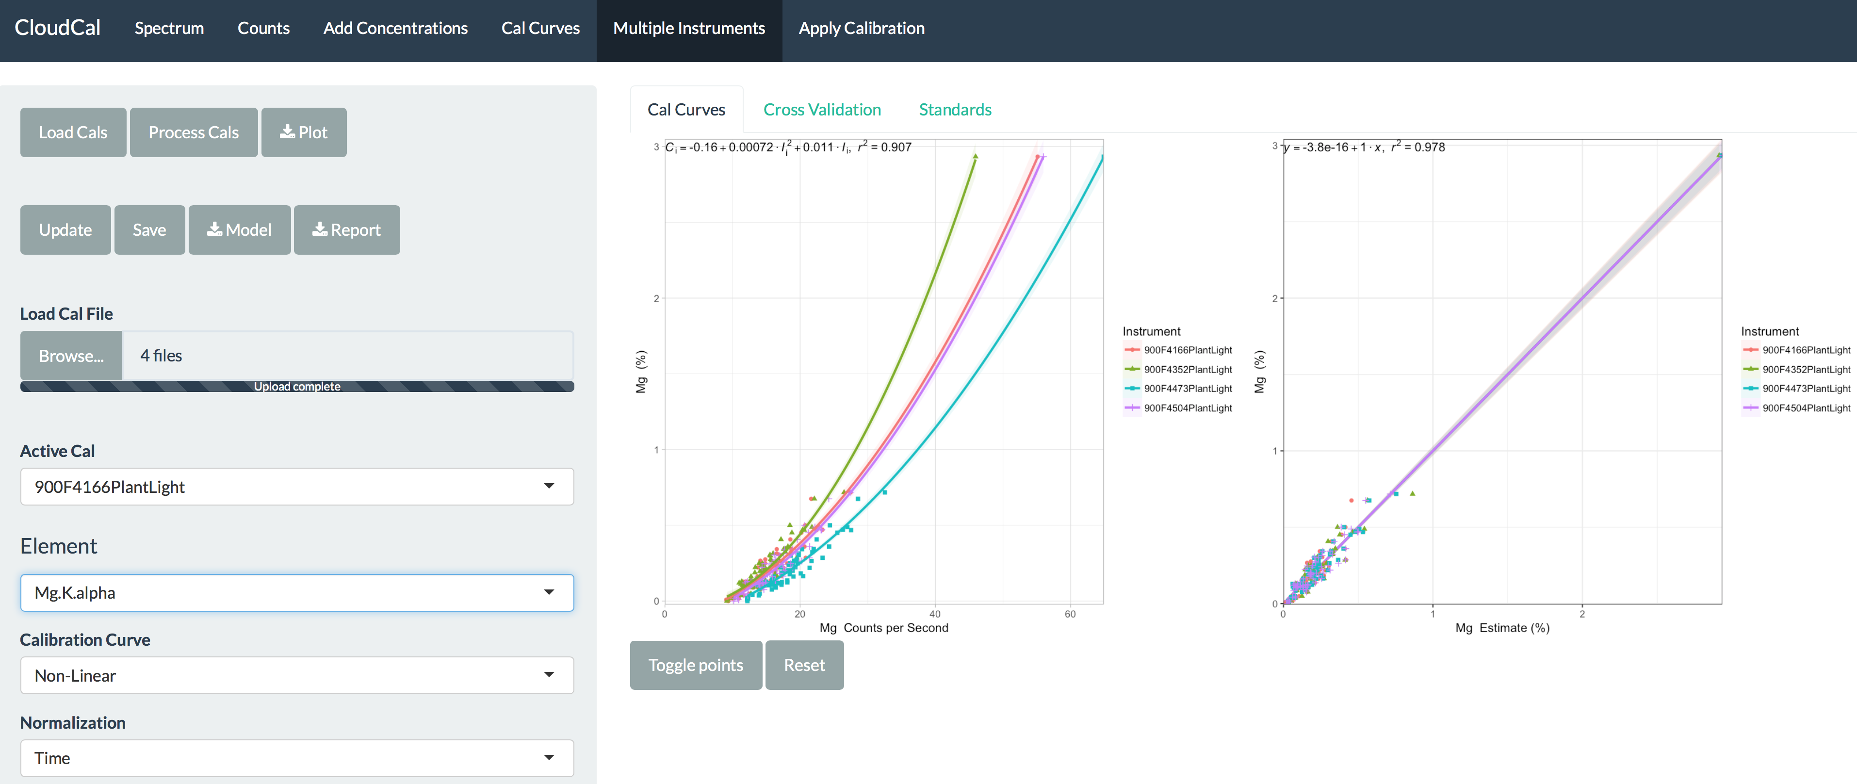
Task: Toggle points on the calibration plot
Action: coord(695,665)
